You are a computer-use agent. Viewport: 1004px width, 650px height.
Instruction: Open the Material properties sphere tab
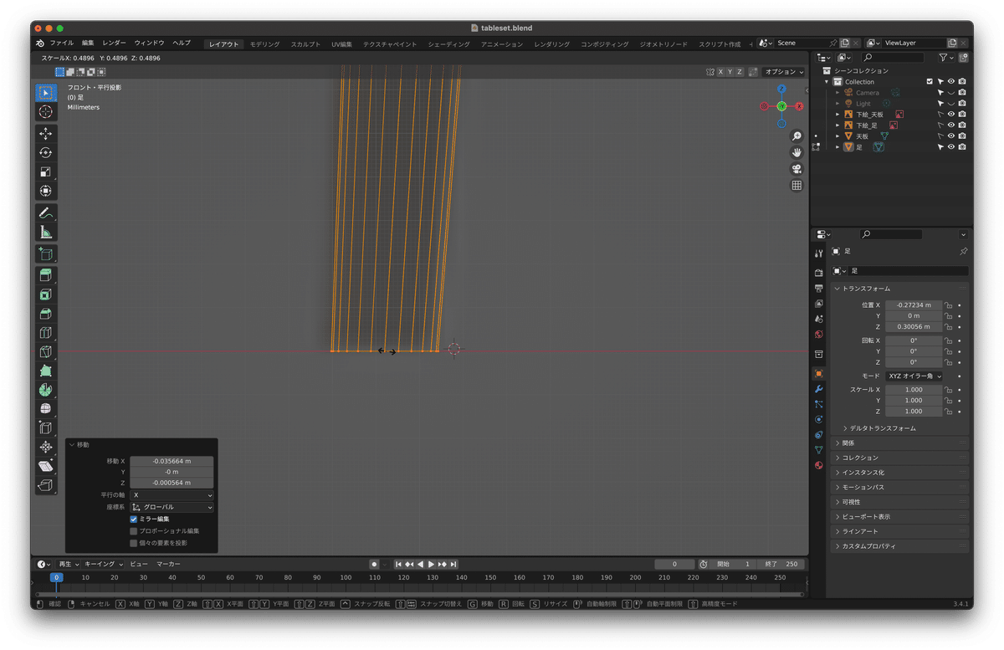[x=818, y=465]
